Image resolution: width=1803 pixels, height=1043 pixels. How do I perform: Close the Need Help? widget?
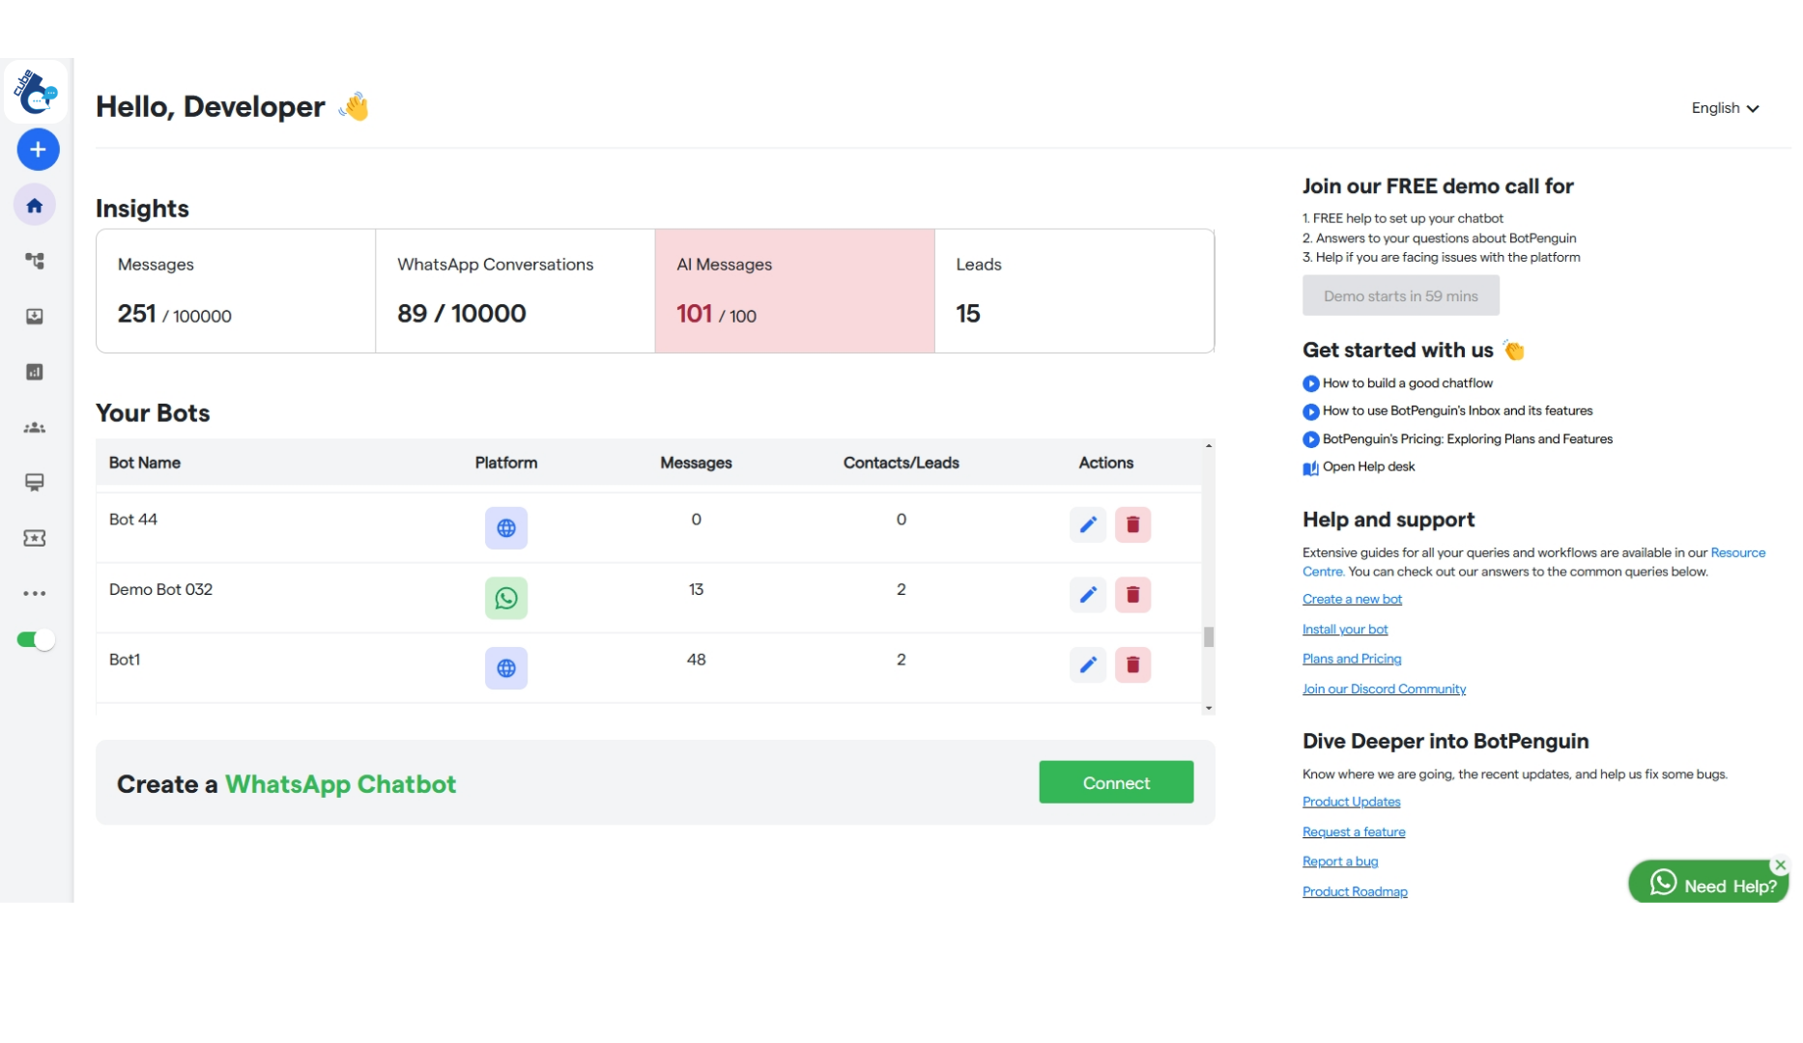click(1780, 865)
